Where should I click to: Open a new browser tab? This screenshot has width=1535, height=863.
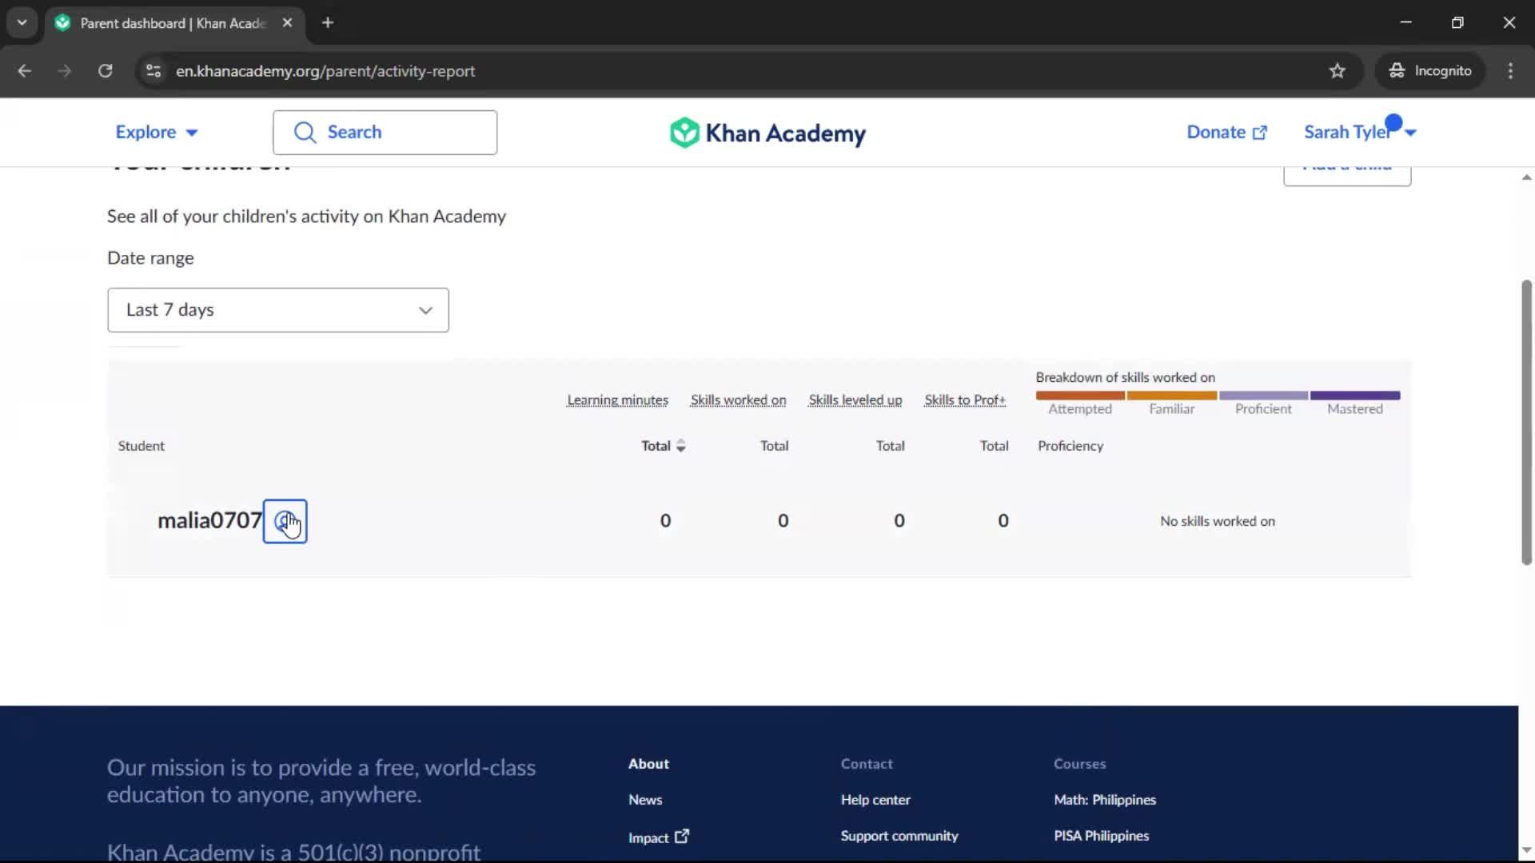click(328, 23)
